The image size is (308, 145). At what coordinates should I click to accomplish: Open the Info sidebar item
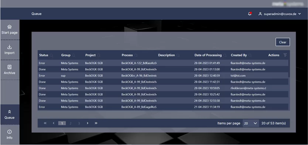(10, 135)
